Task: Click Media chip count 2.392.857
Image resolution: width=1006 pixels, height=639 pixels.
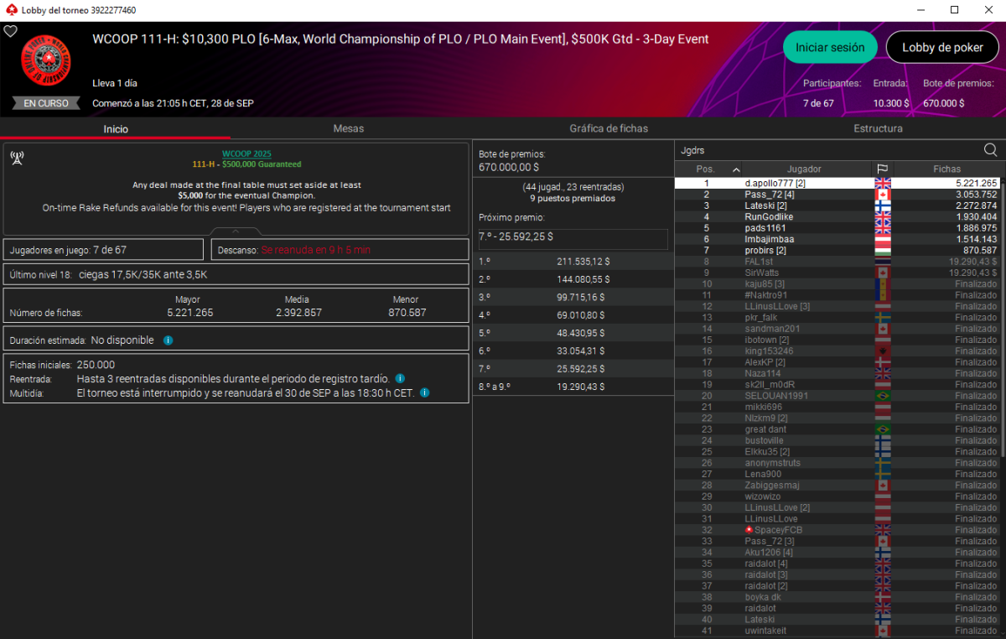Action: (x=298, y=313)
